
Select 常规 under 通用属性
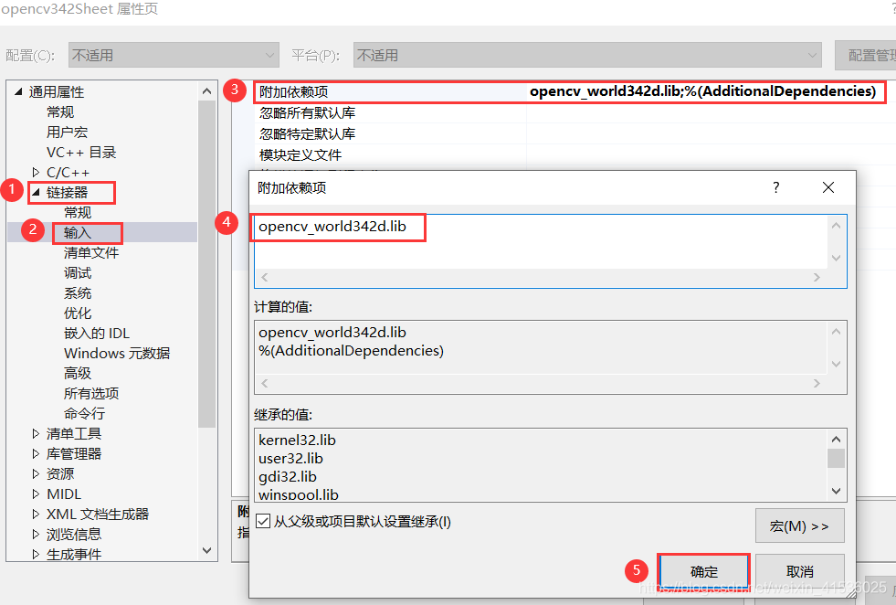[x=60, y=112]
